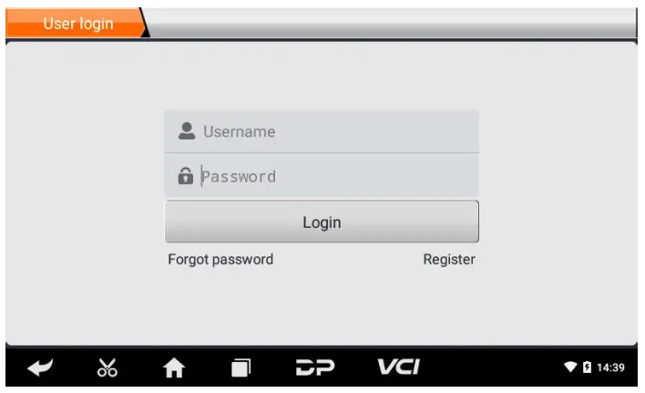Click the user silhouette icon beside Username

187,131
